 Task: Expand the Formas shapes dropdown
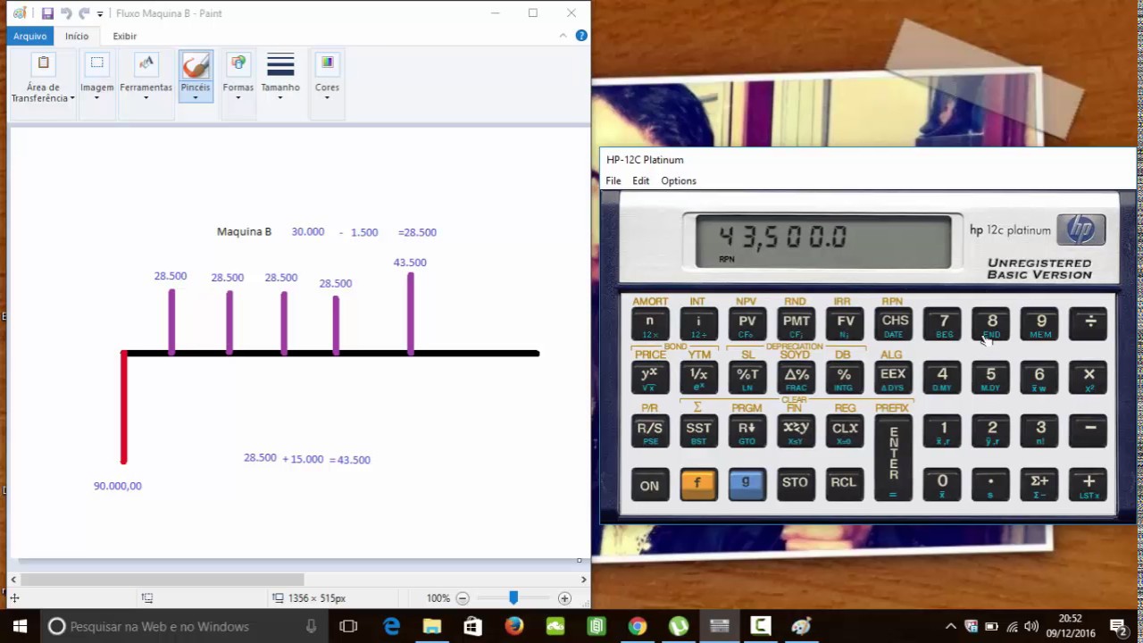[x=238, y=79]
